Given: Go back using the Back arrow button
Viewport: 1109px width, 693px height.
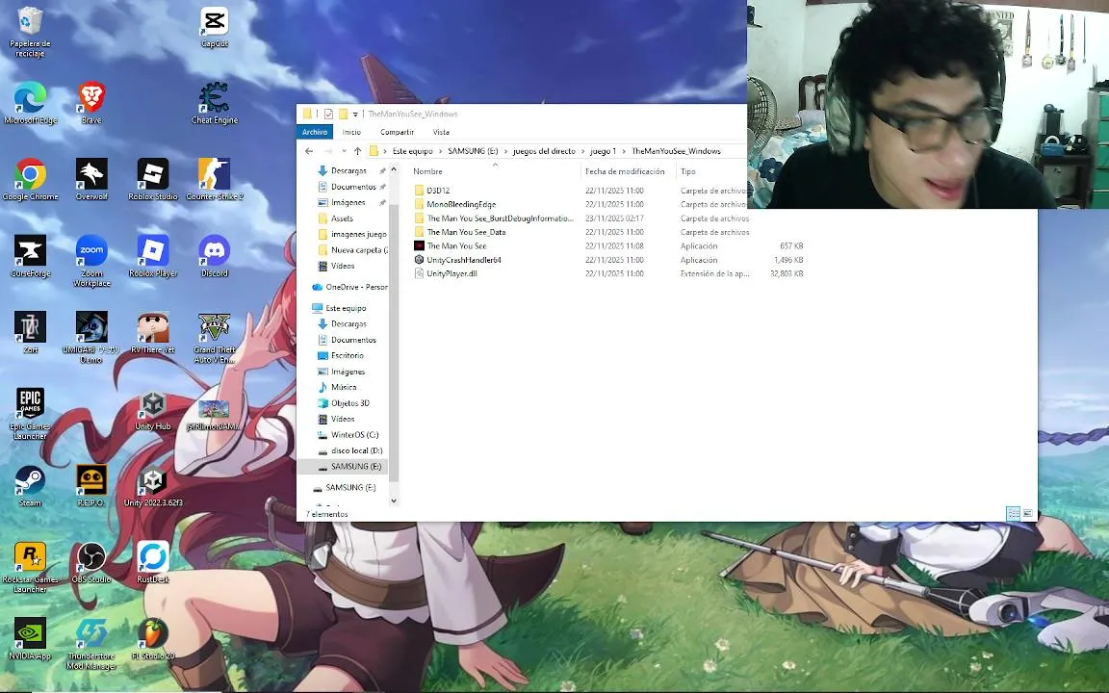Looking at the screenshot, I should point(309,151).
